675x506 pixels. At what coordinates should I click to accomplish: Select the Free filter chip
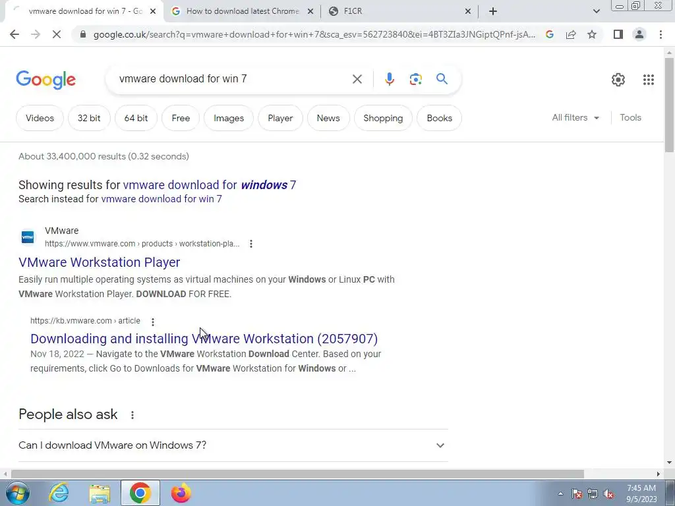coord(181,118)
